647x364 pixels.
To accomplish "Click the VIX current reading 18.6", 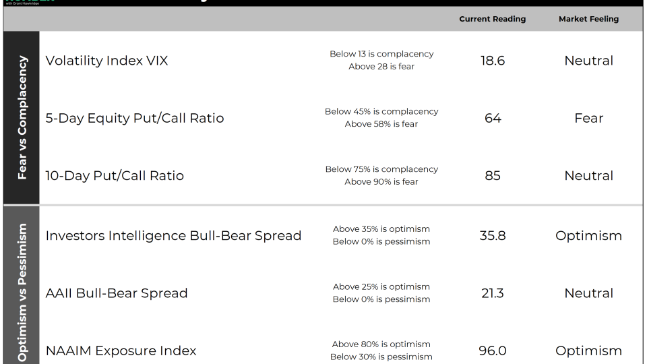I will coord(493,61).
